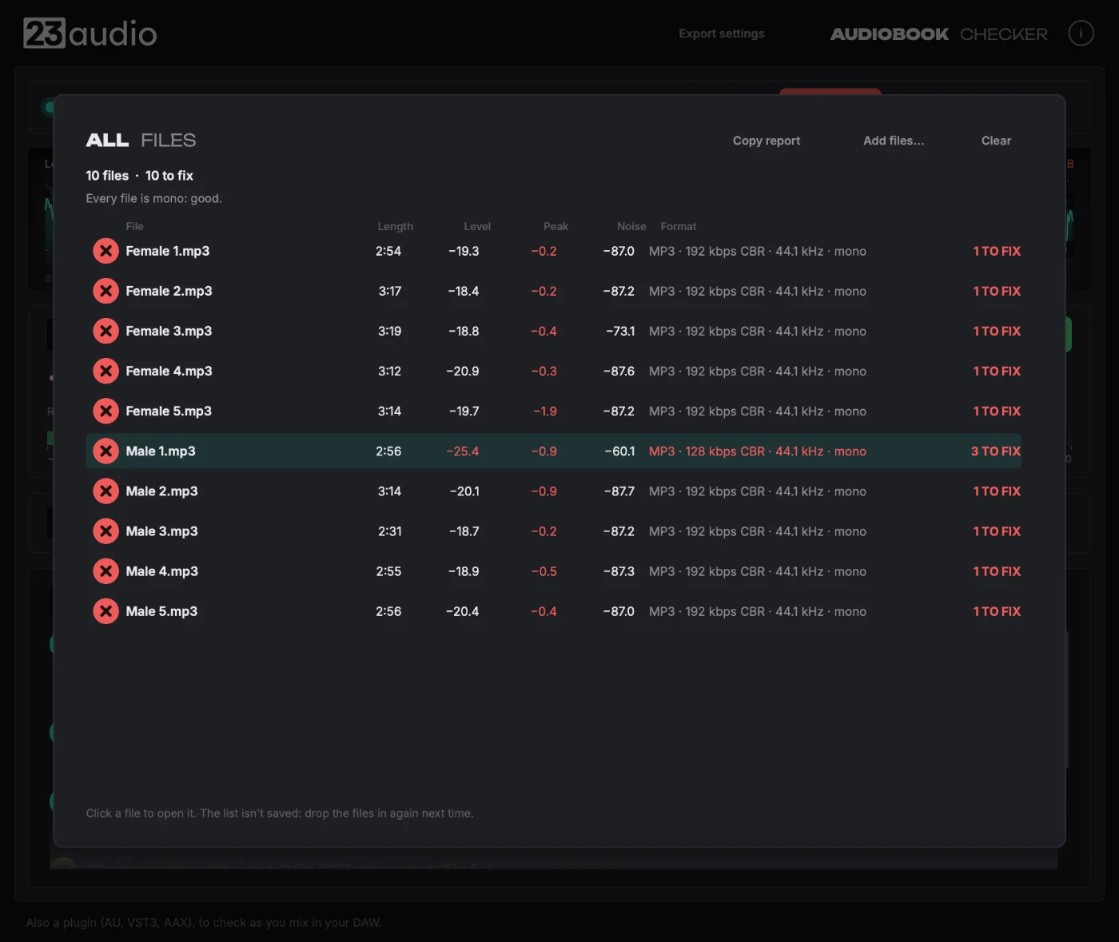Click Add files... to import audio
This screenshot has height=942, width=1119.
[894, 141]
